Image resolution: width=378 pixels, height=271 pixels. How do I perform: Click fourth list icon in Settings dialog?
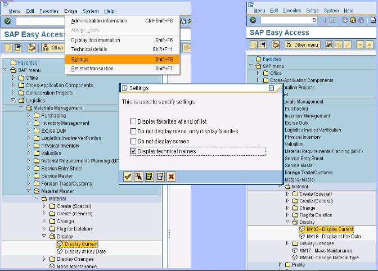(x=160, y=177)
